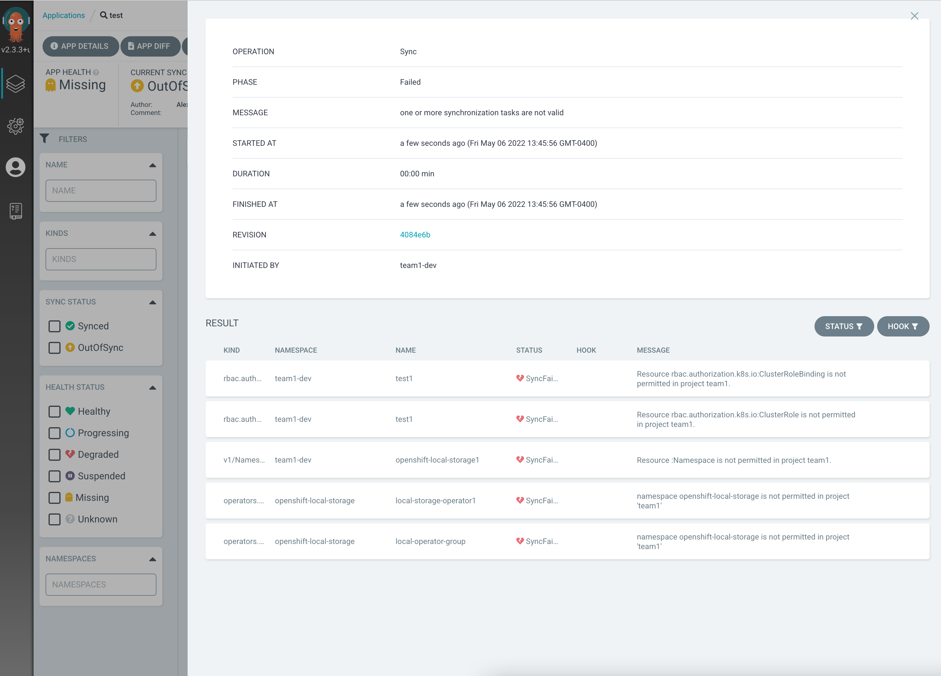Open revision link 4084e6b
This screenshot has width=941, height=676.
[414, 235]
